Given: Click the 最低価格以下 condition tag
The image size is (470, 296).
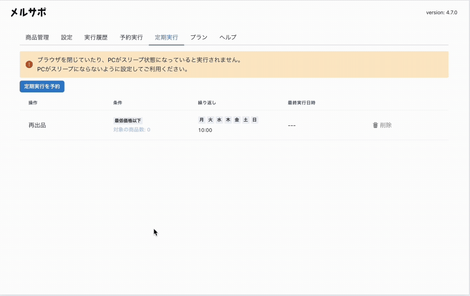Looking at the screenshot, I should tap(128, 120).
